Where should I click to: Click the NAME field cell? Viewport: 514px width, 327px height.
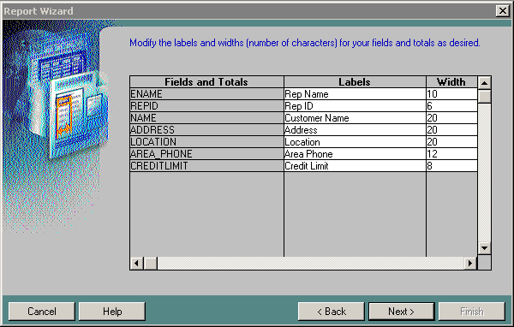click(x=206, y=118)
